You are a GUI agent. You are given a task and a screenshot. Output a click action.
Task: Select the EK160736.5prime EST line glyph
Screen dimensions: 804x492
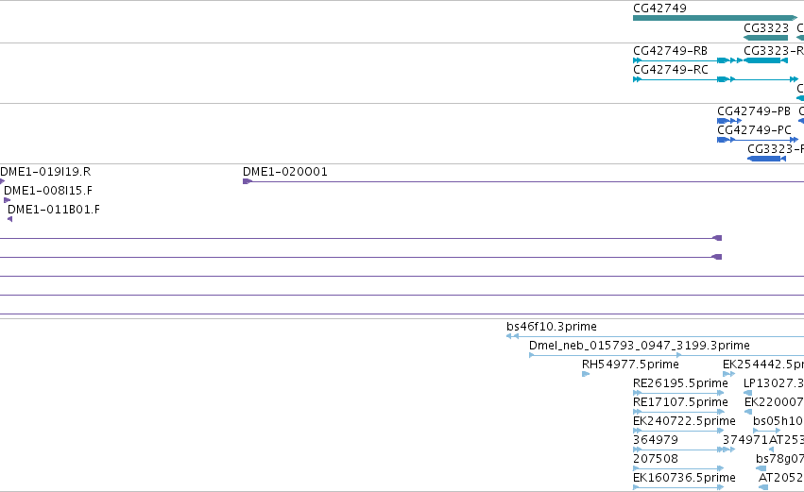(678, 487)
